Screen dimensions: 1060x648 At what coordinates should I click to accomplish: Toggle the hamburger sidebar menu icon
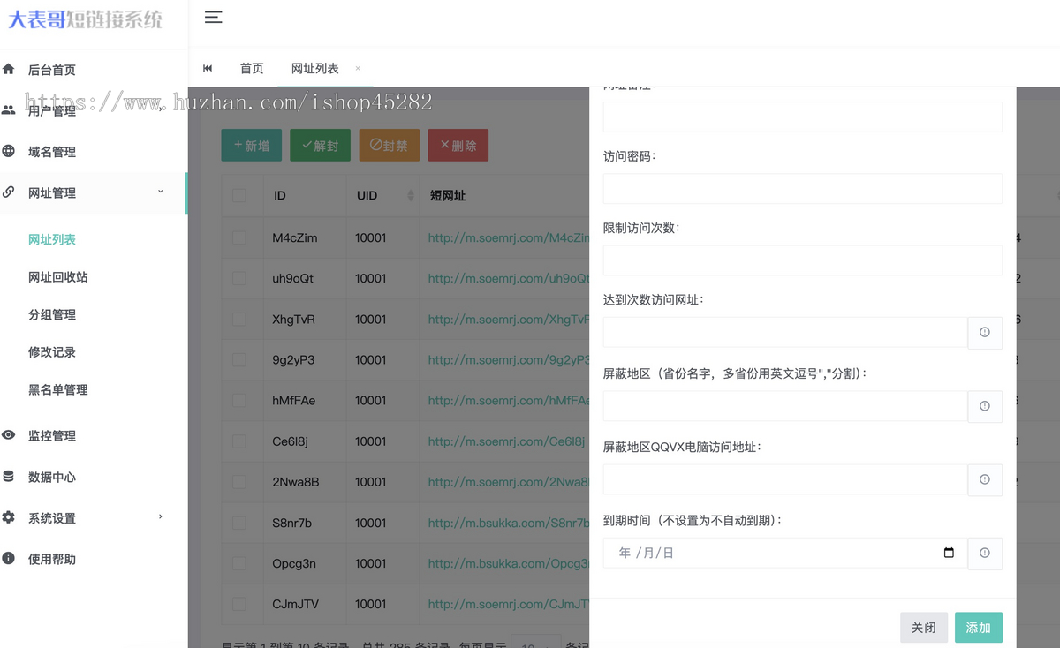point(213,17)
